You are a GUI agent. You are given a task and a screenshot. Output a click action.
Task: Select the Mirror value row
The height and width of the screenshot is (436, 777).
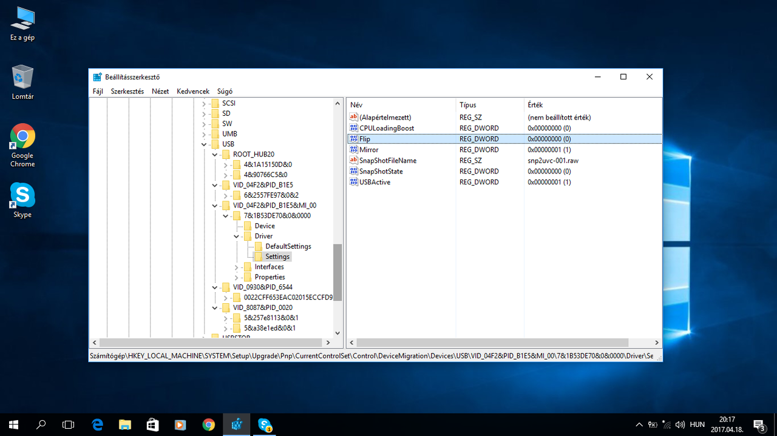(x=504, y=150)
